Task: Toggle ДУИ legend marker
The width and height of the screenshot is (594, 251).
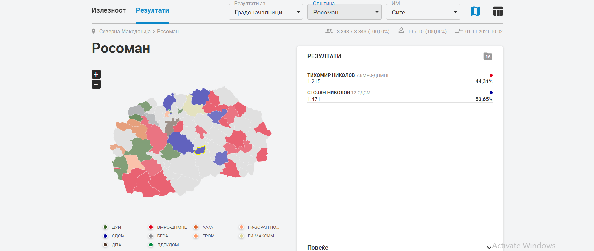Action: pos(105,227)
